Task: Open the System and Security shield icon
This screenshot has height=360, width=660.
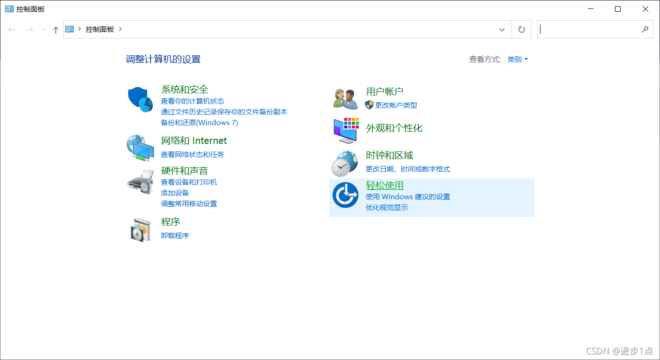Action: [x=141, y=99]
